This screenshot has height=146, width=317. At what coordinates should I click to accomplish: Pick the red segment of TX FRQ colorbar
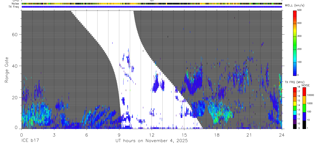pos(295,89)
